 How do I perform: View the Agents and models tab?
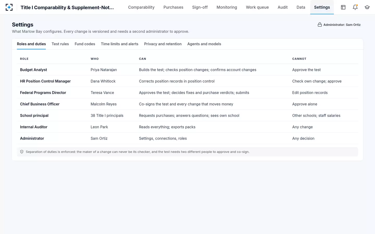204,44
